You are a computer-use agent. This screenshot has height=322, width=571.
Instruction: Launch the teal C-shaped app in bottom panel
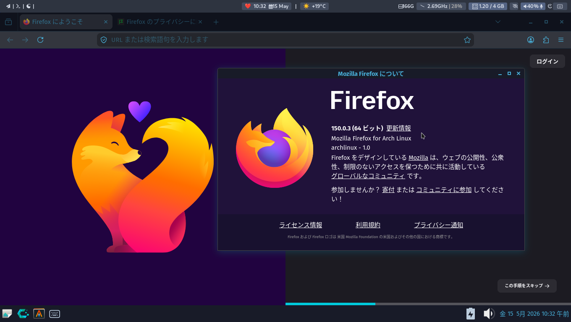pyautogui.click(x=23, y=314)
